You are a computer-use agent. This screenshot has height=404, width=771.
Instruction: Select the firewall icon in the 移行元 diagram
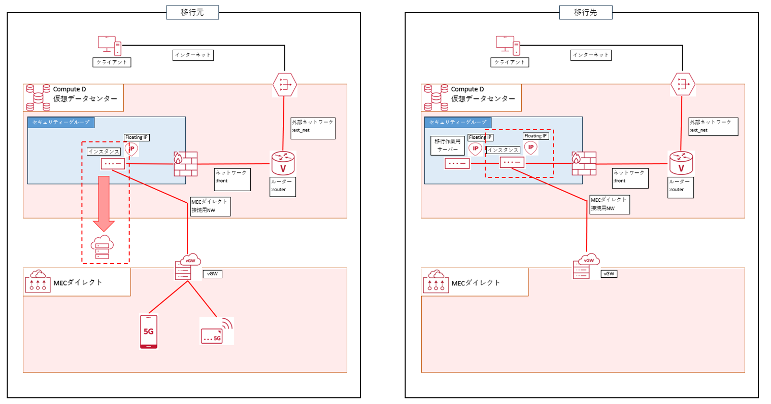click(x=185, y=163)
